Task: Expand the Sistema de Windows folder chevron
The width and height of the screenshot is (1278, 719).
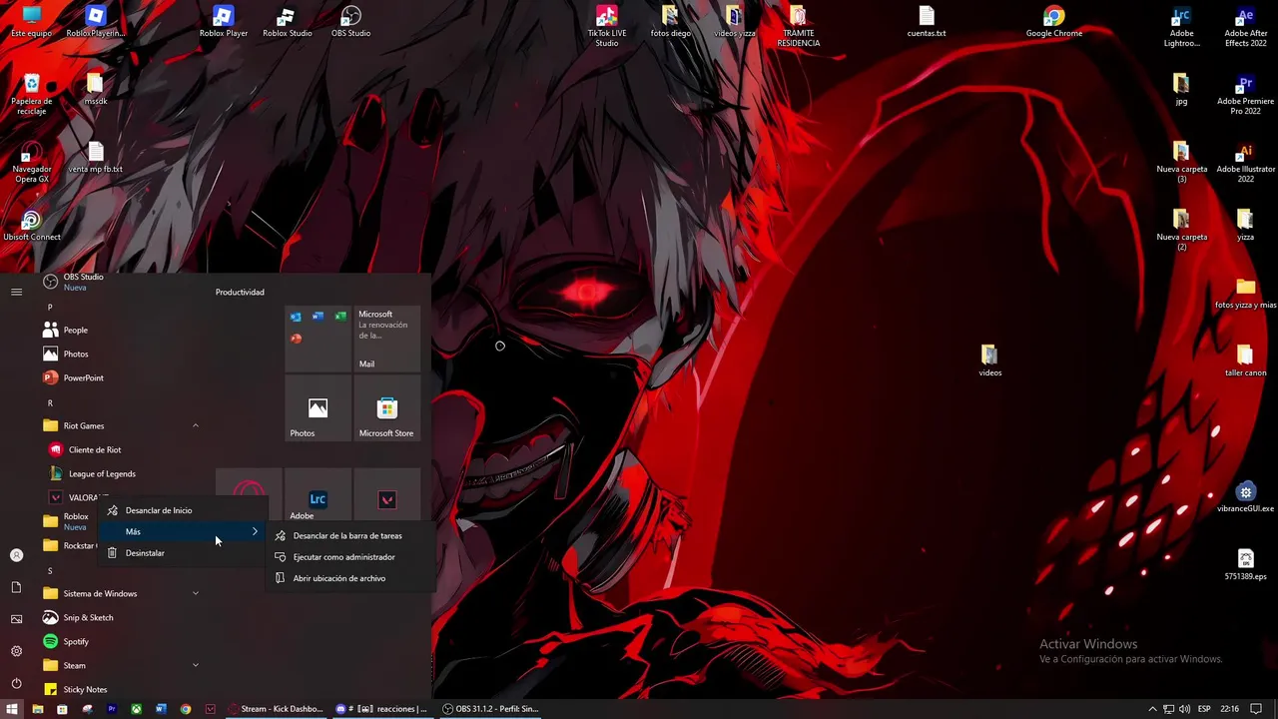Action: click(196, 594)
